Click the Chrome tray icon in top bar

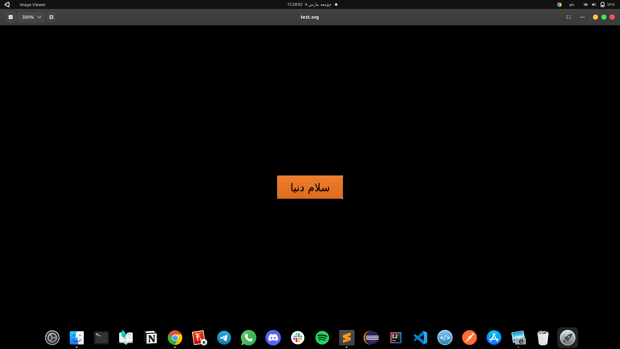coord(559,5)
